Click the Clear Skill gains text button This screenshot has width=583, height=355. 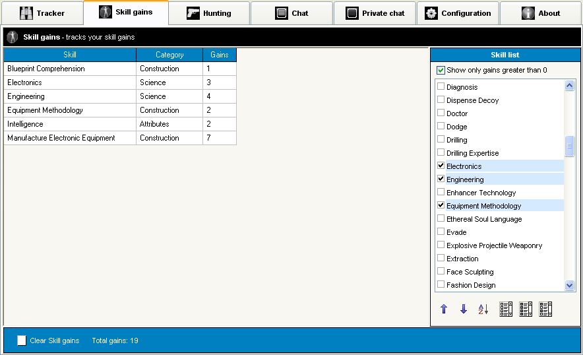54,340
